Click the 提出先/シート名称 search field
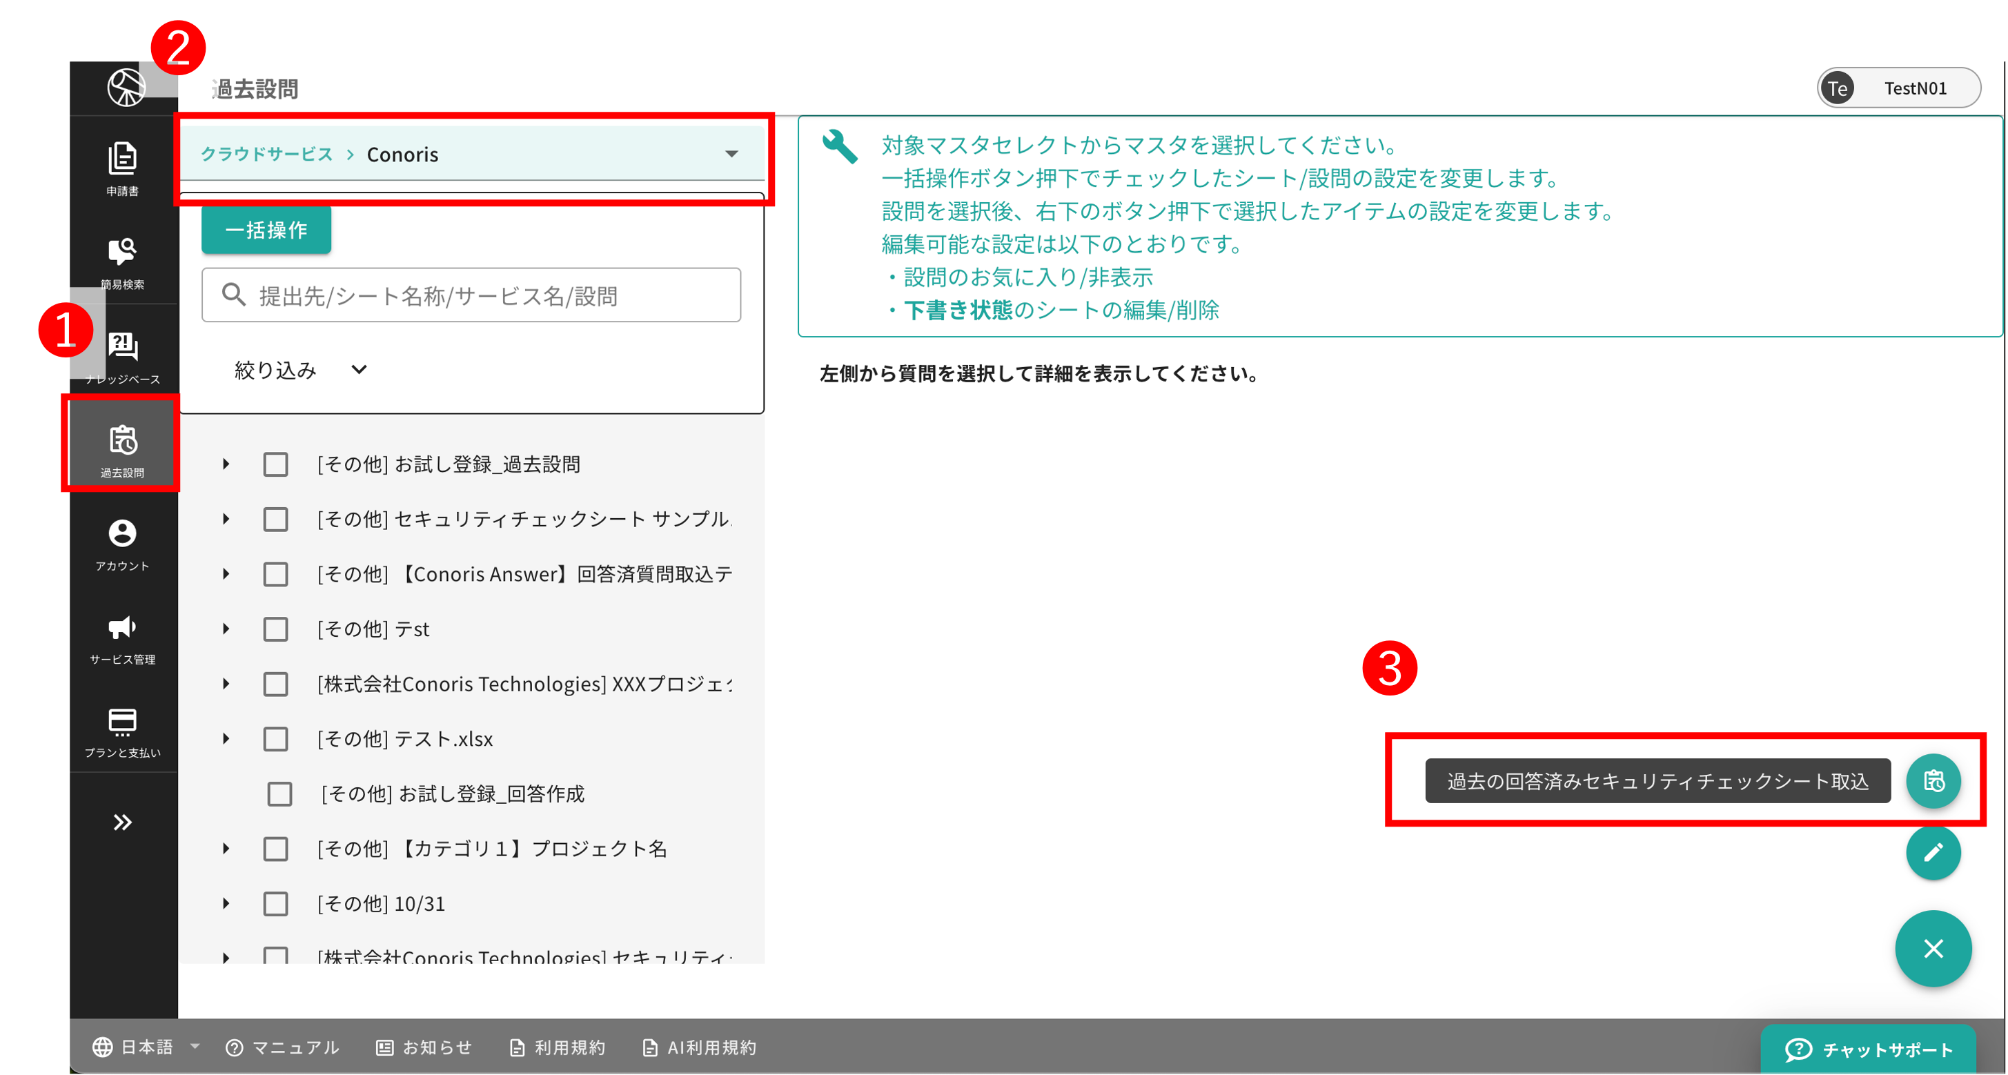This screenshot has height=1075, width=2008. 471,295
